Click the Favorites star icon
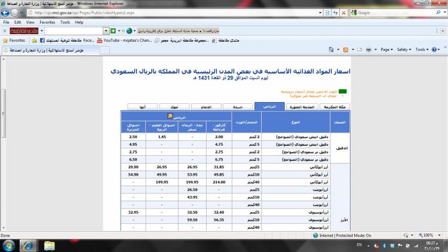 (x=5, y=40)
